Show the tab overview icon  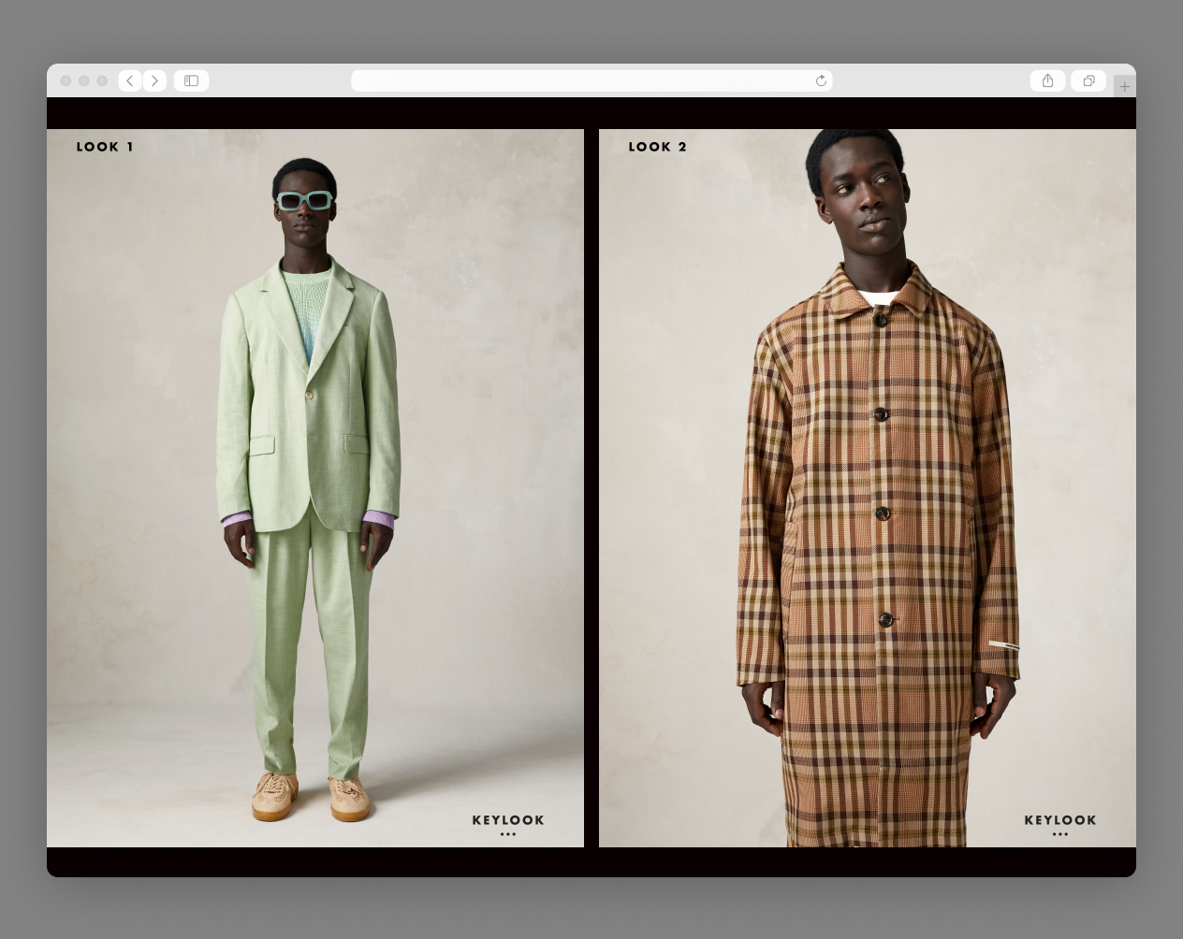(x=1088, y=81)
